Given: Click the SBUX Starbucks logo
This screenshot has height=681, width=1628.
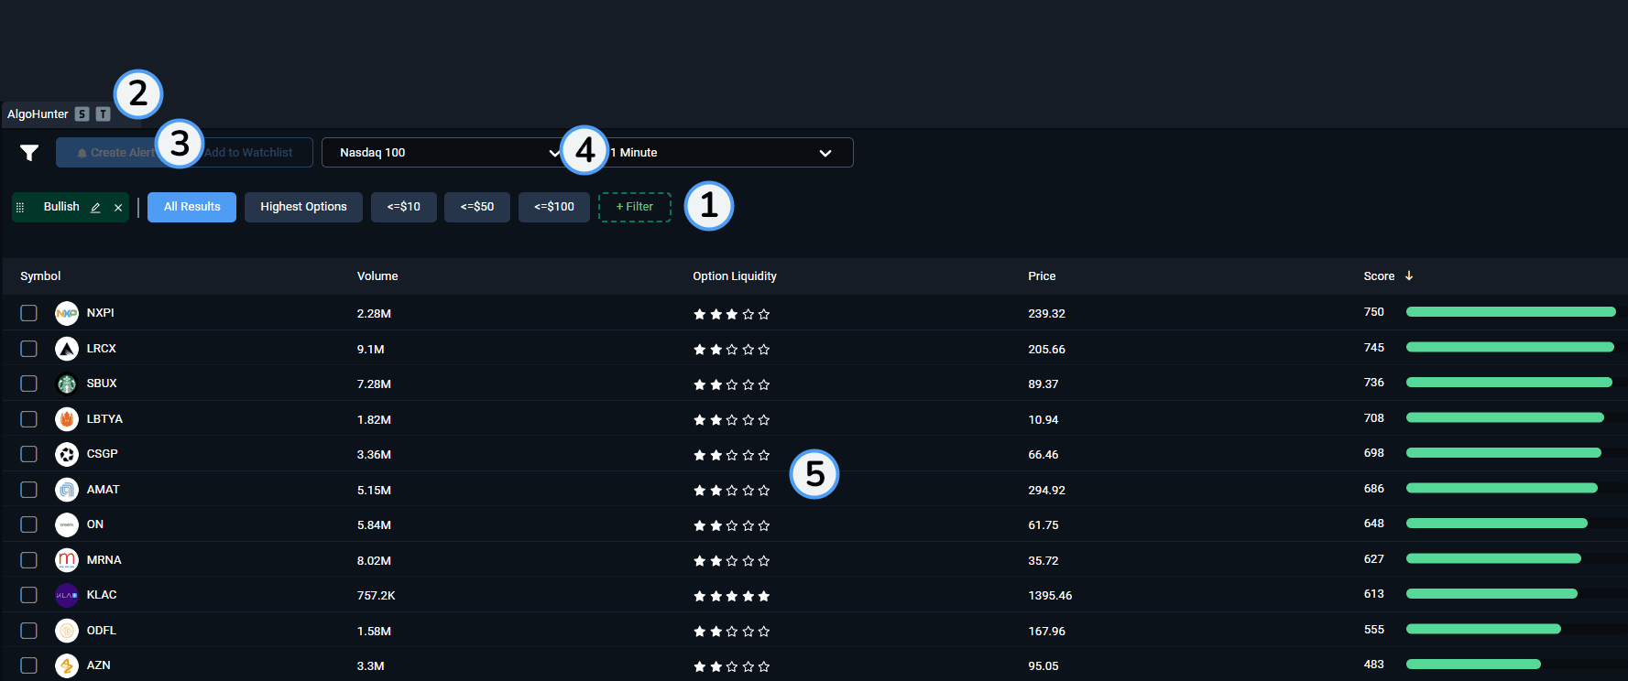Looking at the screenshot, I should pos(67,384).
